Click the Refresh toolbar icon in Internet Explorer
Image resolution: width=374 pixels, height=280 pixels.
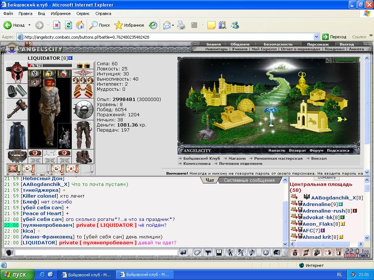pyautogui.click(x=68, y=25)
